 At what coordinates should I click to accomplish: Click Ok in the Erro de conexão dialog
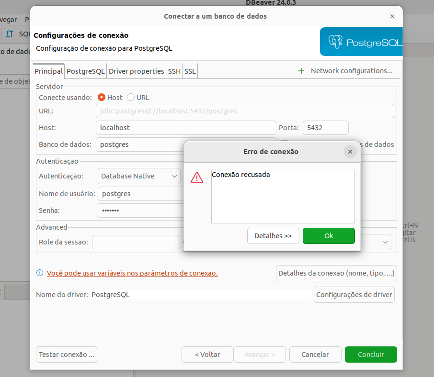[x=329, y=236]
